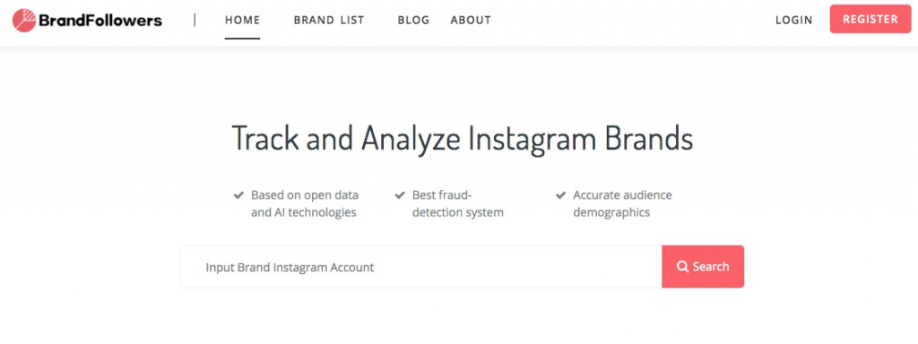The width and height of the screenshot is (918, 344).
Task: Open the HOME menu item
Action: pos(242,20)
